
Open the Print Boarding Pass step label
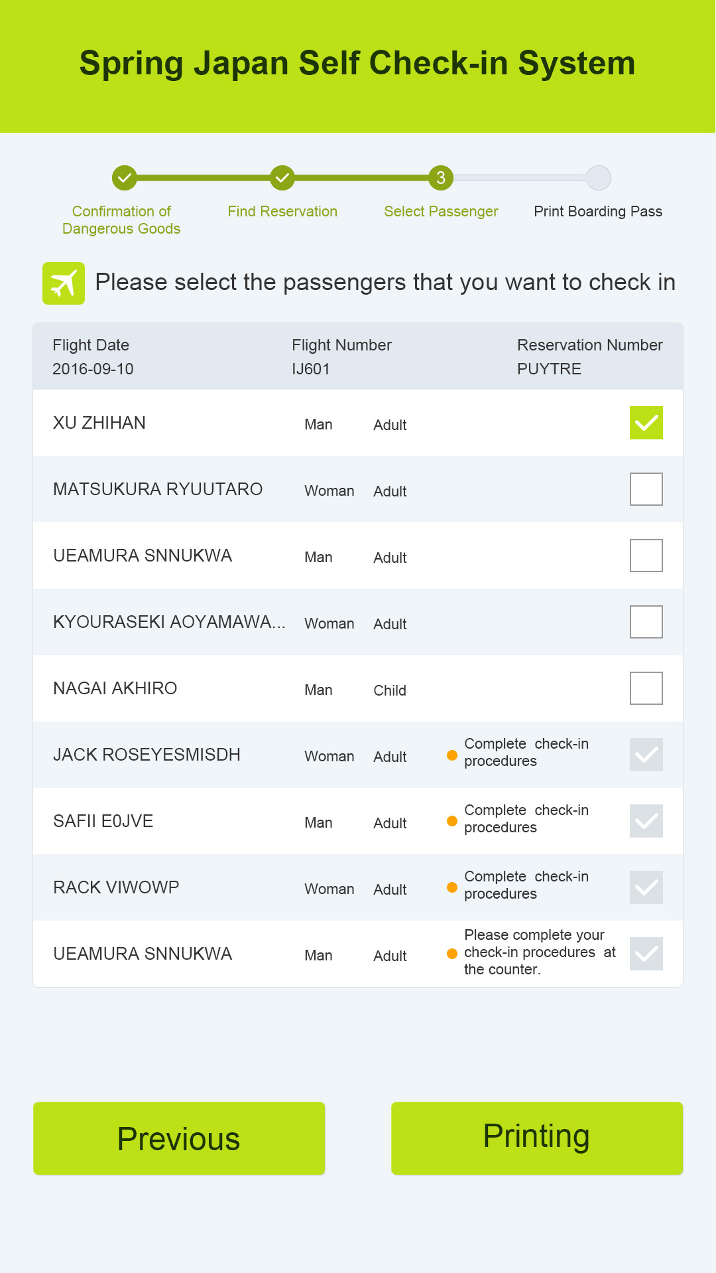point(598,212)
